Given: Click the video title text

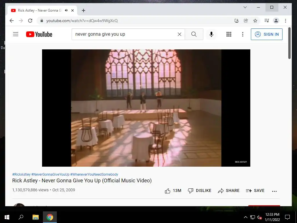Looking at the screenshot, I should pos(82,181).
